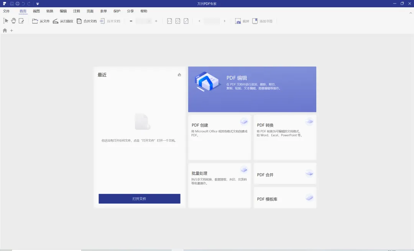Open the 页面 tab
The width and height of the screenshot is (414, 251).
click(x=90, y=11)
